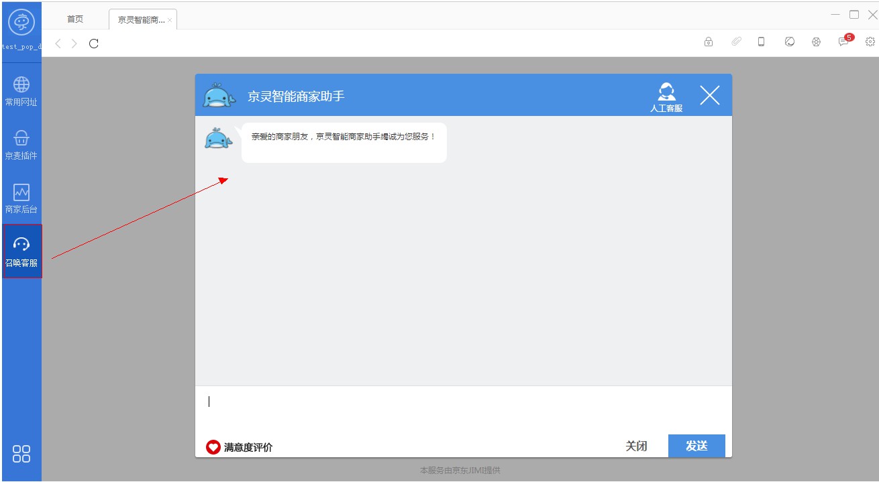The height and width of the screenshot is (482, 879).
Task: Open the four-square apps grid icon
Action: coord(21,454)
